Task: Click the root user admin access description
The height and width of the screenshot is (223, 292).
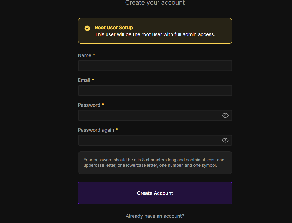Action: (155, 34)
